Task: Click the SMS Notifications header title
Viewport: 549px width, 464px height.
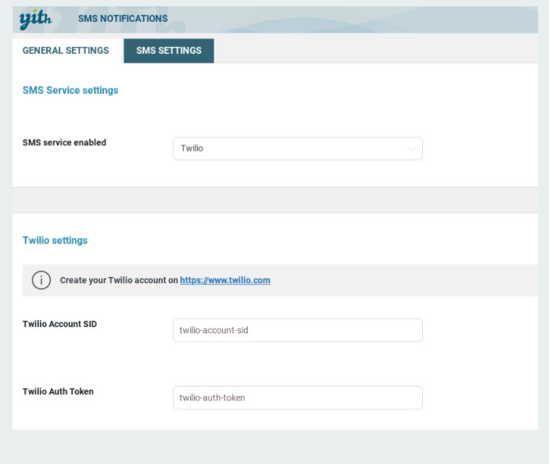Action: 123,19
